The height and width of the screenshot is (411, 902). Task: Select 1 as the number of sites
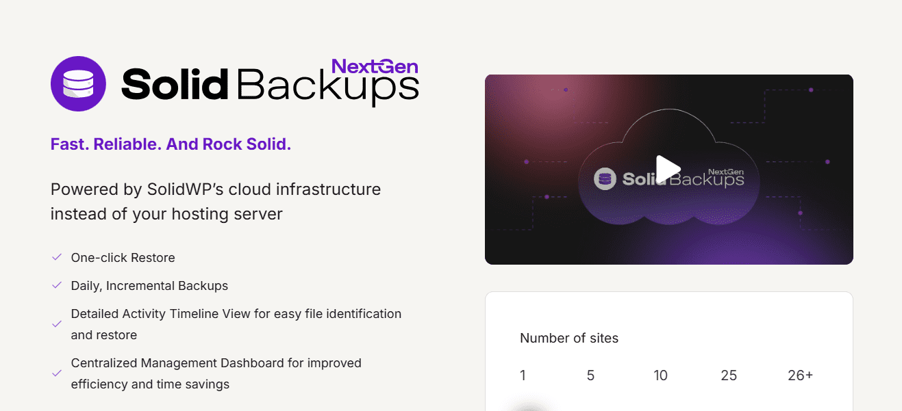(523, 375)
